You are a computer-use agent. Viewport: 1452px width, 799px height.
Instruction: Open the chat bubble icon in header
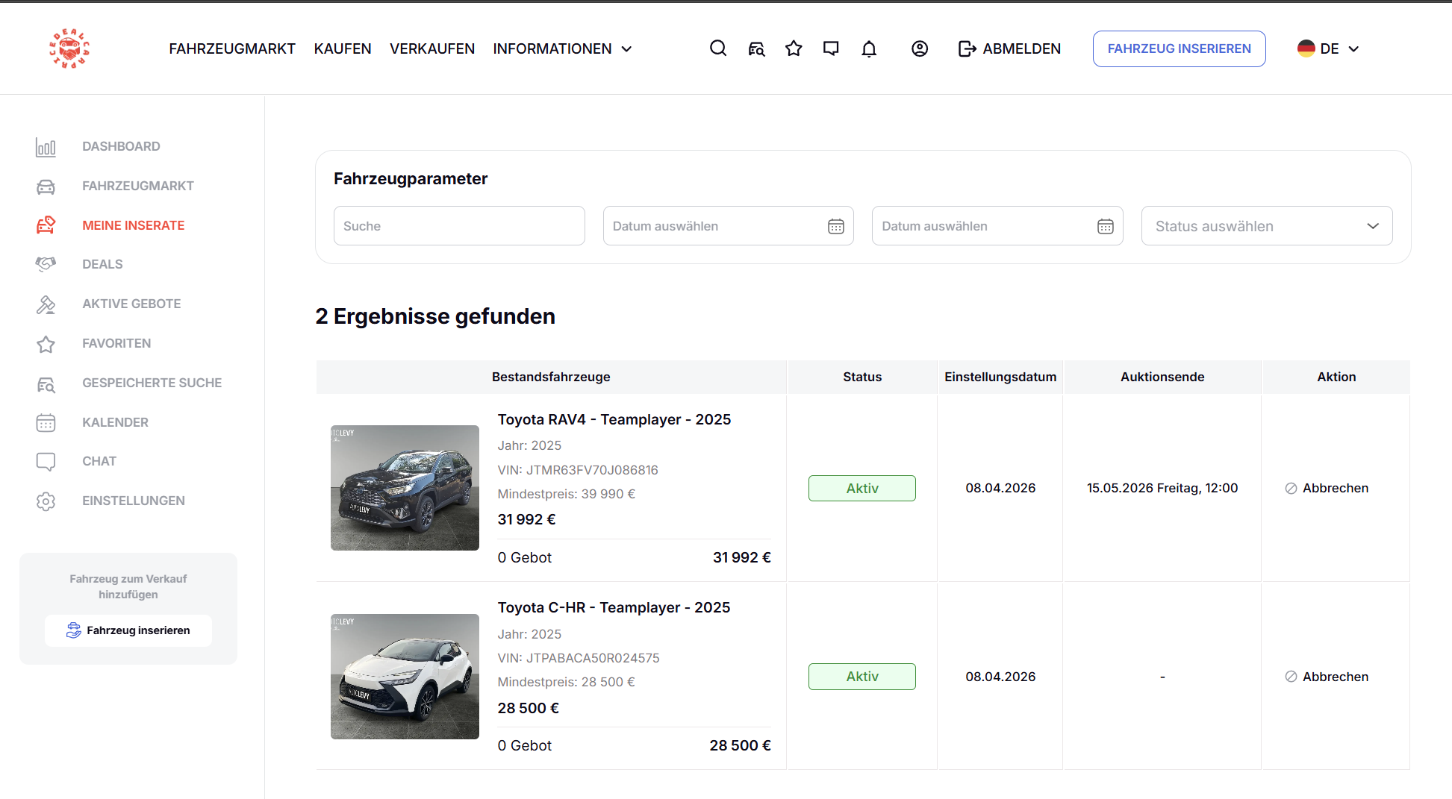(831, 48)
